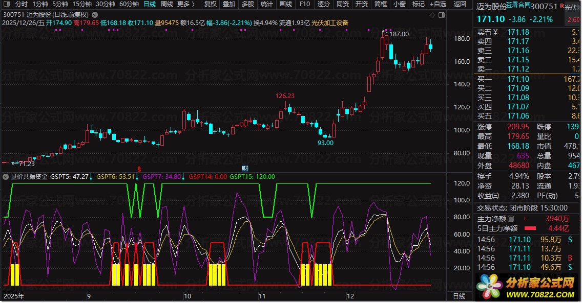
Task: Click the stock name 迈为股份 in quote panel
Action: 491,7
